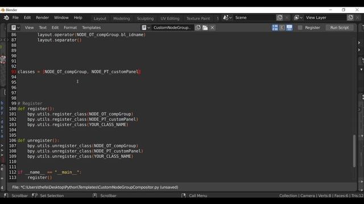Open the text editor Edit menu

point(55,28)
